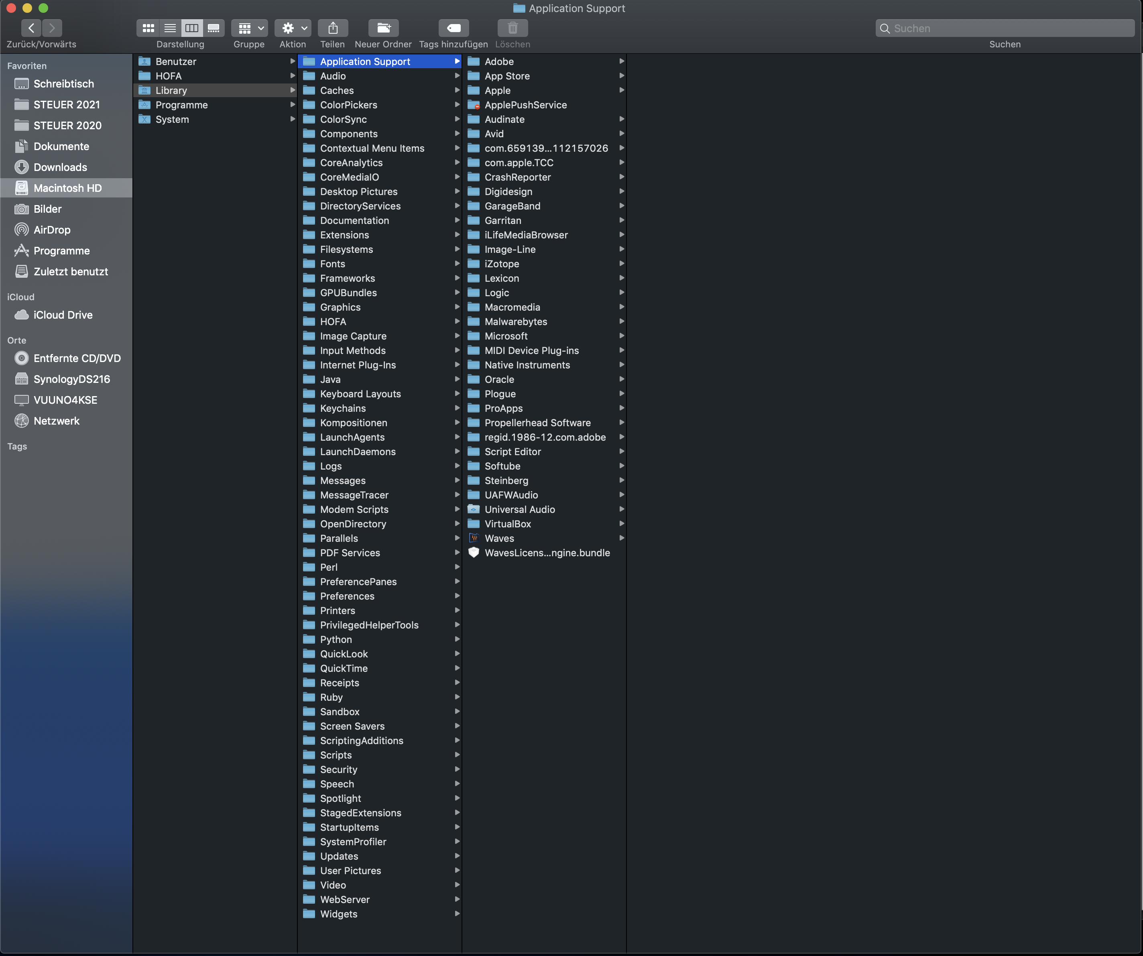Viewport: 1143px width, 956px height.
Task: Select SynologyDS216 under Orte
Action: [71, 379]
